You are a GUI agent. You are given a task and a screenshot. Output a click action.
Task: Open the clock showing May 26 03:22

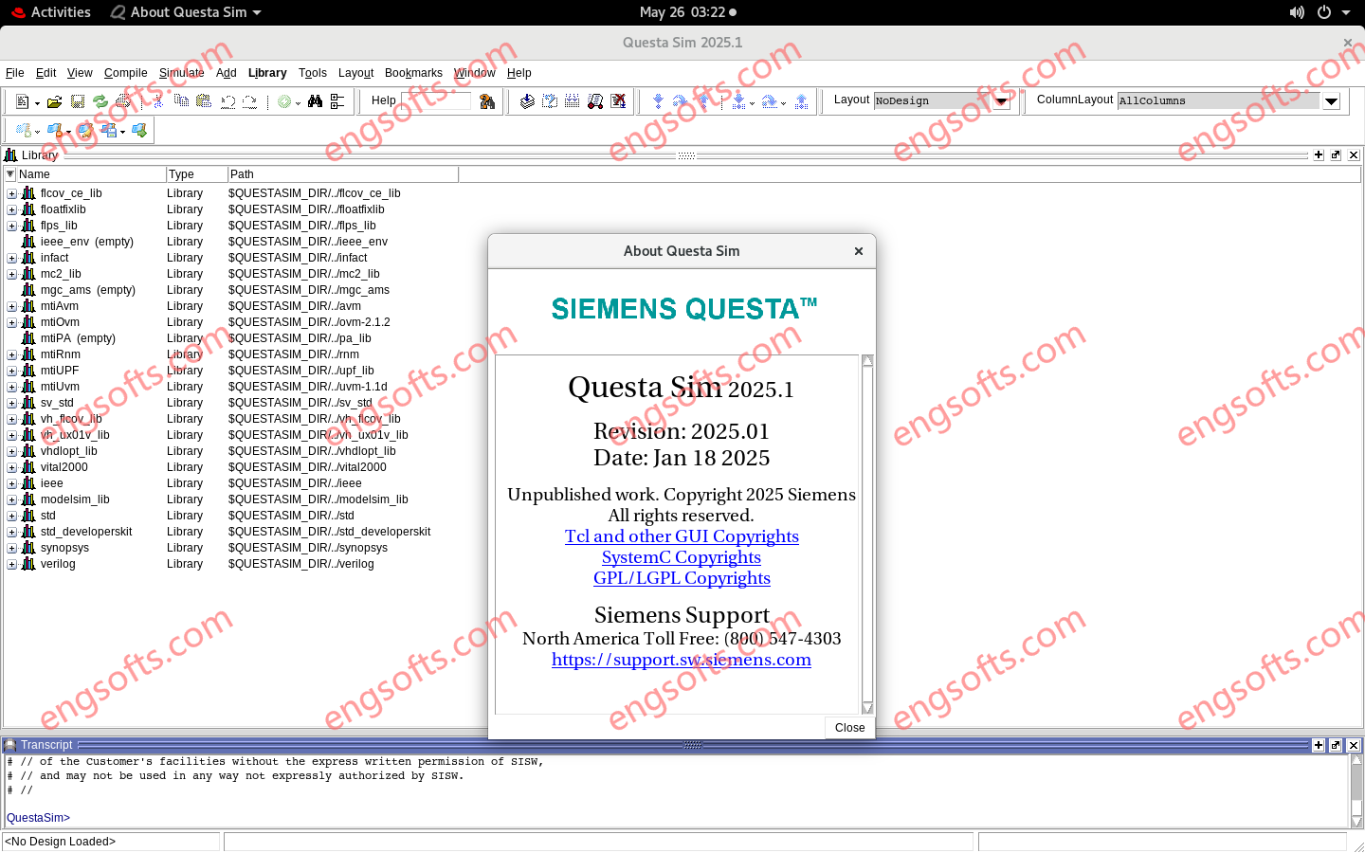(688, 12)
